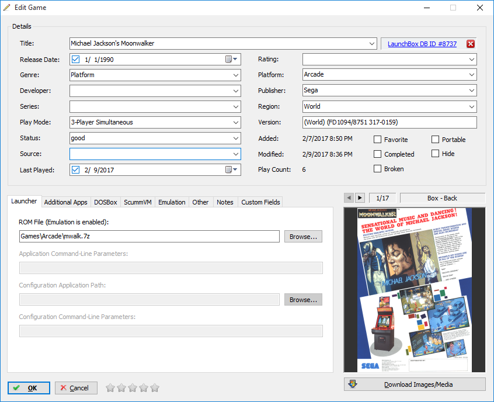The width and height of the screenshot is (494, 402).
Task: Expand the Title dropdown
Action: (372, 43)
